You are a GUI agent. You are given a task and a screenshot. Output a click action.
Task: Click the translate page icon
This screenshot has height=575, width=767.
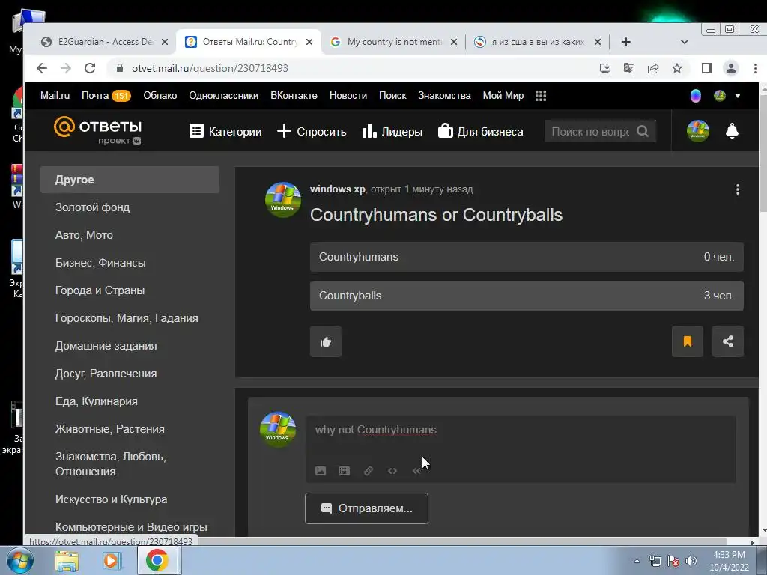pos(629,68)
